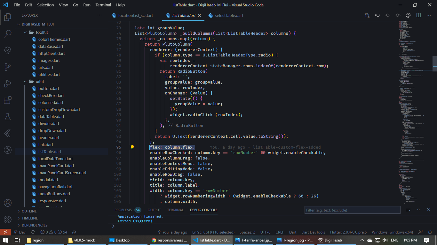437x245 pixels.
Task: Click the filter field in the Debug Console
Action: [352, 210]
